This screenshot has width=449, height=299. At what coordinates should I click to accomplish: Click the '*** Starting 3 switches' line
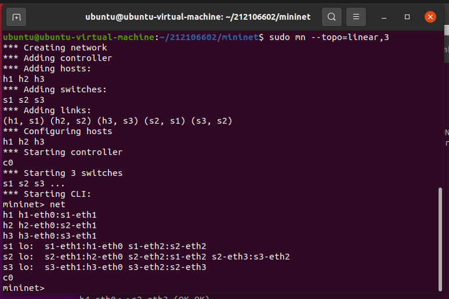[x=63, y=173]
